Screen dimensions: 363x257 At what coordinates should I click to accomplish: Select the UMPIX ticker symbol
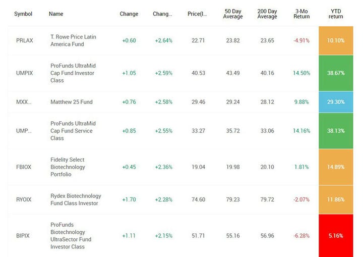tap(25, 73)
